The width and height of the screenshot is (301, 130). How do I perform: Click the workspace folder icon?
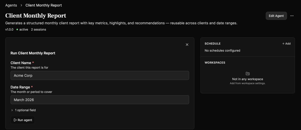pos(247,74)
